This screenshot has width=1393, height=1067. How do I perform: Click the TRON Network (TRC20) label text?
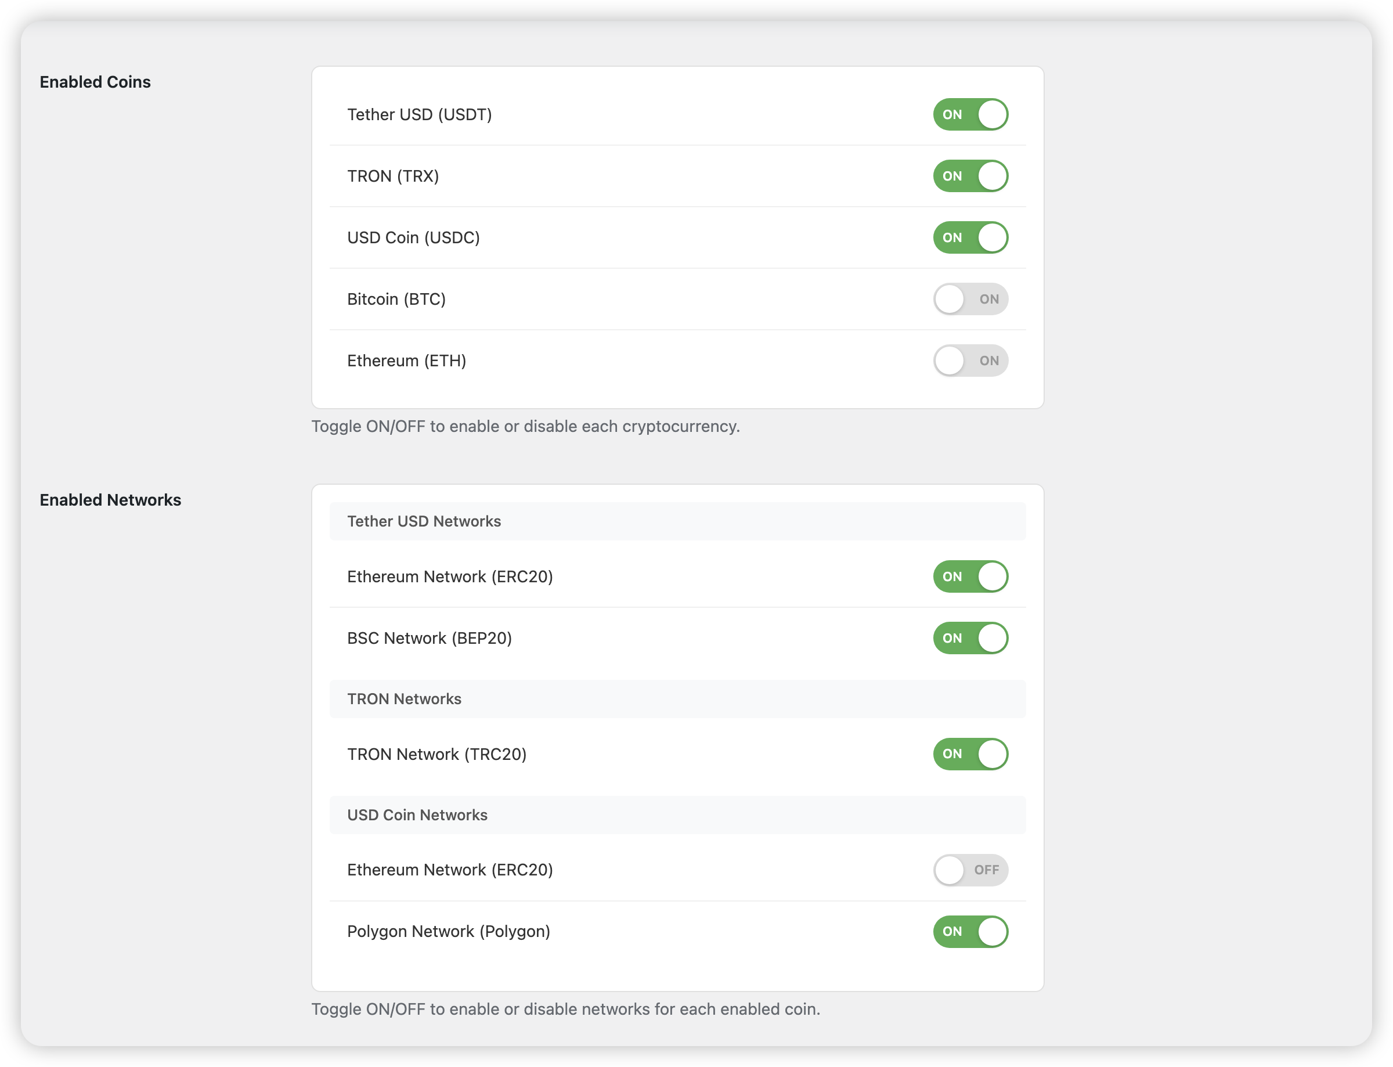[x=437, y=754]
